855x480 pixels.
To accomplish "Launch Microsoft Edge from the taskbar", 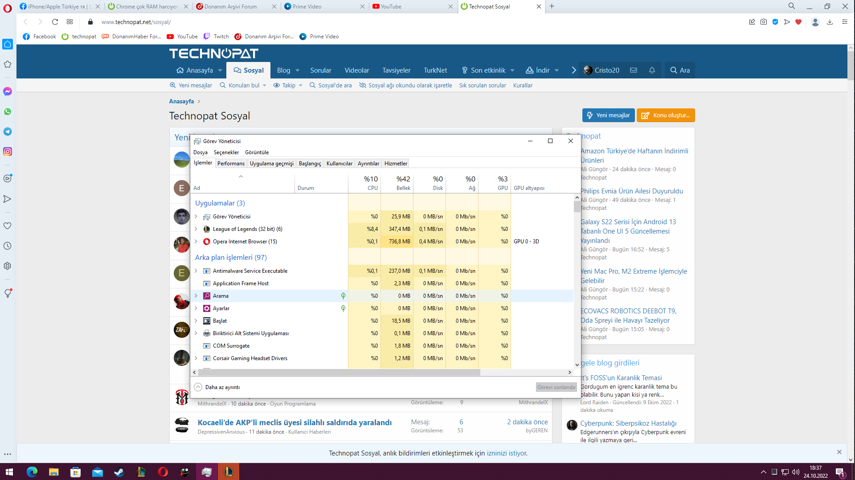I will click(x=32, y=472).
